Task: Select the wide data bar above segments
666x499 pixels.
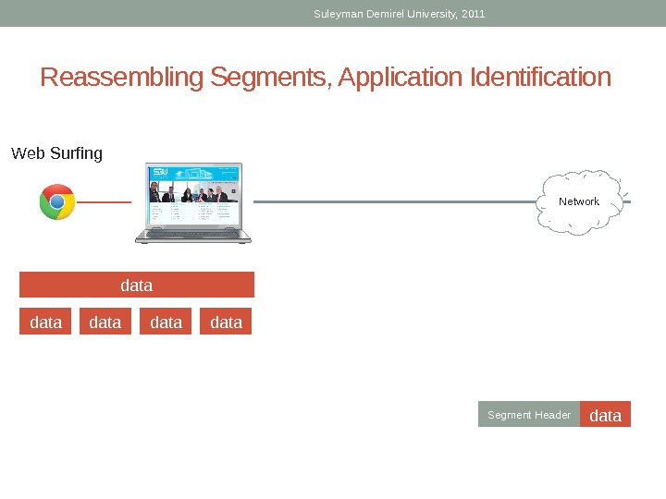Action: (137, 285)
